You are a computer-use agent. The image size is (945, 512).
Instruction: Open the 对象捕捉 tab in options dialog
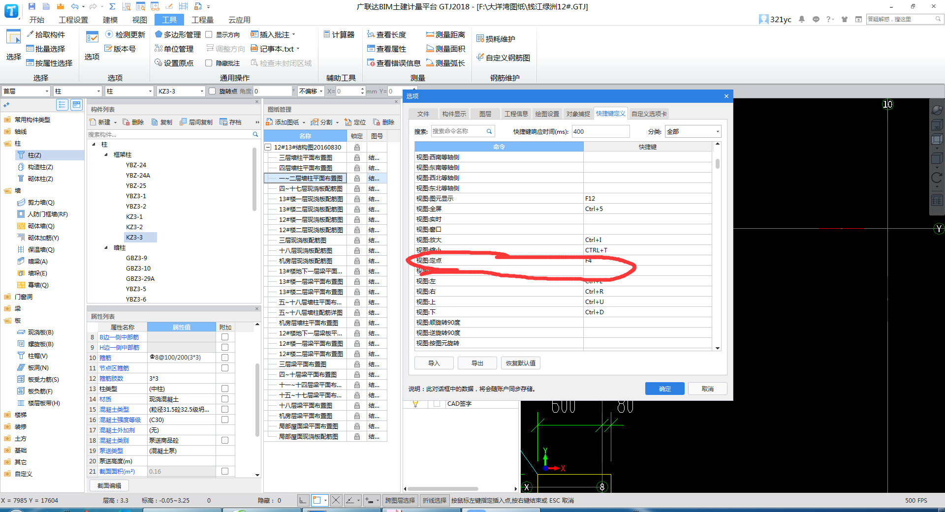578,114
